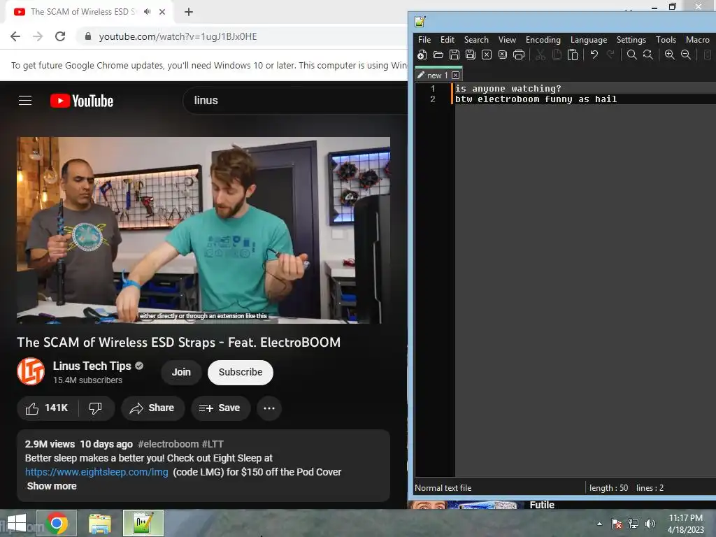Viewport: 716px width, 537px height.
Task: Click the video player to pause
Action: [x=203, y=230]
